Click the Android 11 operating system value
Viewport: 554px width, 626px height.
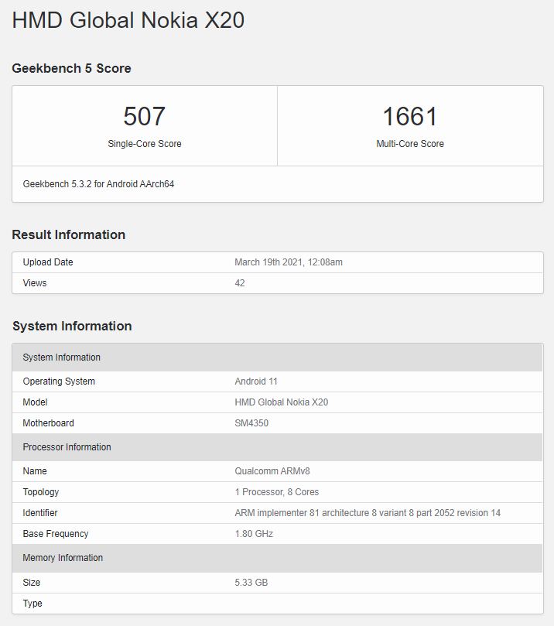point(256,381)
